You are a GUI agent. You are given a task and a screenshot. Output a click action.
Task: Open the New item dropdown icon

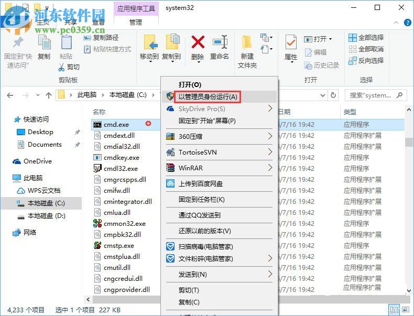pos(266,38)
